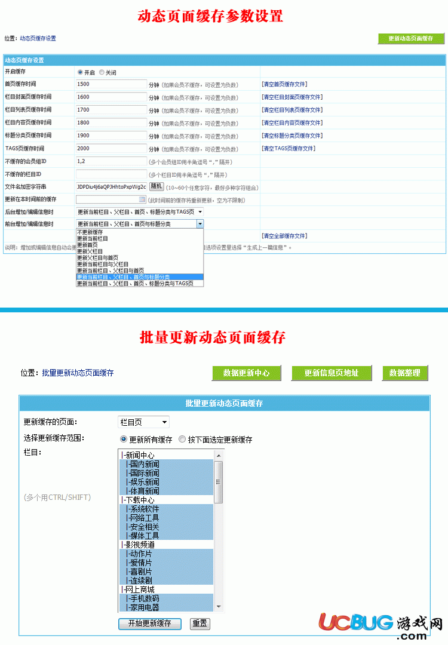Click scroll-up arrow of 栏目 listbox
The width and height of the screenshot is (448, 645).
point(219,455)
